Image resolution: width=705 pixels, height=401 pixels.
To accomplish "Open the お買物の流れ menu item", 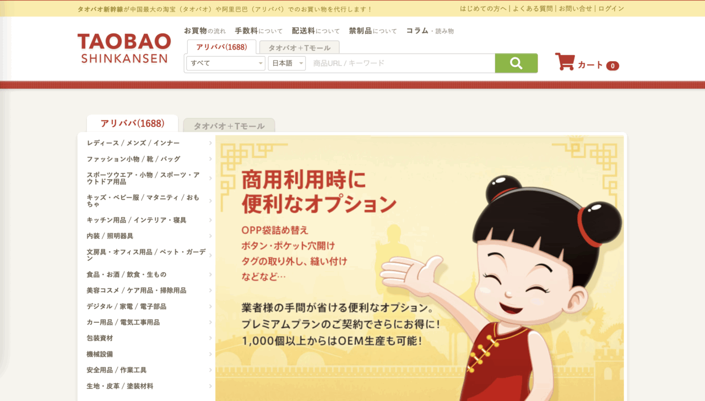I will pos(205,31).
